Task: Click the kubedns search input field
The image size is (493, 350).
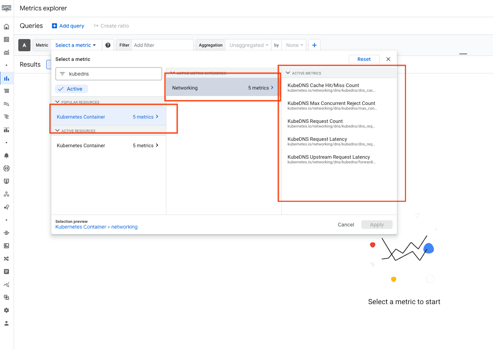Action: pyautogui.click(x=109, y=74)
